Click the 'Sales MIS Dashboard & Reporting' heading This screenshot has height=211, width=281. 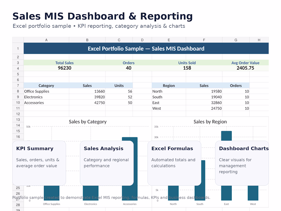[x=102, y=16]
